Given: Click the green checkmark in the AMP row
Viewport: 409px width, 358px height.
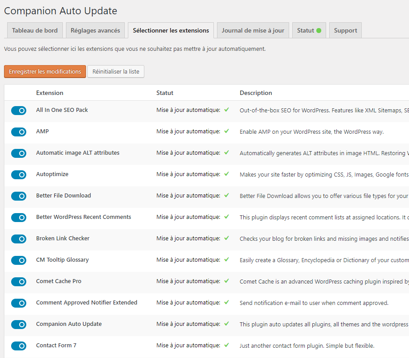Looking at the screenshot, I should point(226,131).
